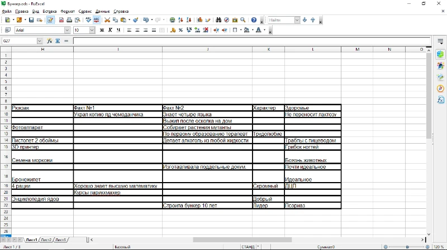This screenshot has width=447, height=250.
Task: Switch to sheet tab Лист2
Action: pyautogui.click(x=46, y=240)
